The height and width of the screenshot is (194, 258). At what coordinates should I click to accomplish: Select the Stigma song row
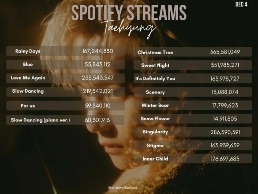click(x=193, y=145)
